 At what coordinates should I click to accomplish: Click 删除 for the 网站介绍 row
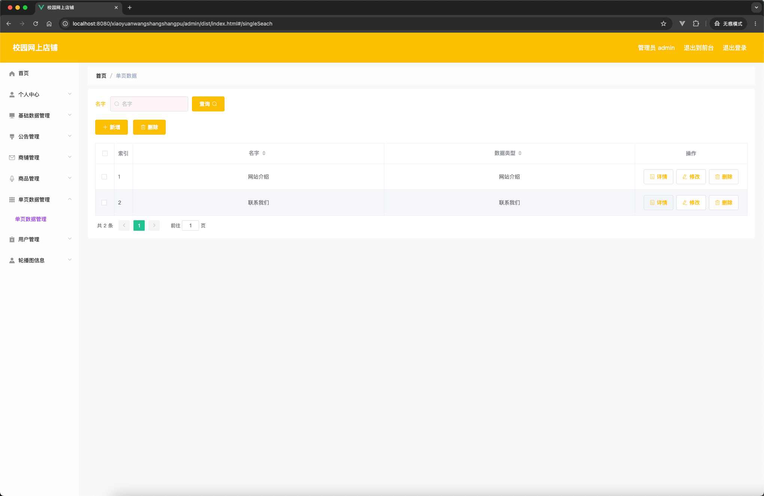pos(724,177)
